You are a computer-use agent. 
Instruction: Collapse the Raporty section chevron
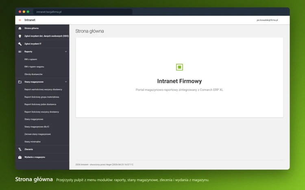pyautogui.click(x=66, y=52)
